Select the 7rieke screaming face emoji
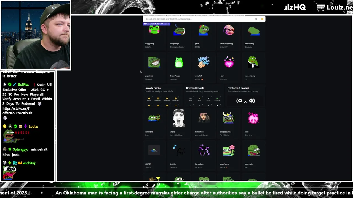This screenshot has height=198, width=353. point(179,118)
